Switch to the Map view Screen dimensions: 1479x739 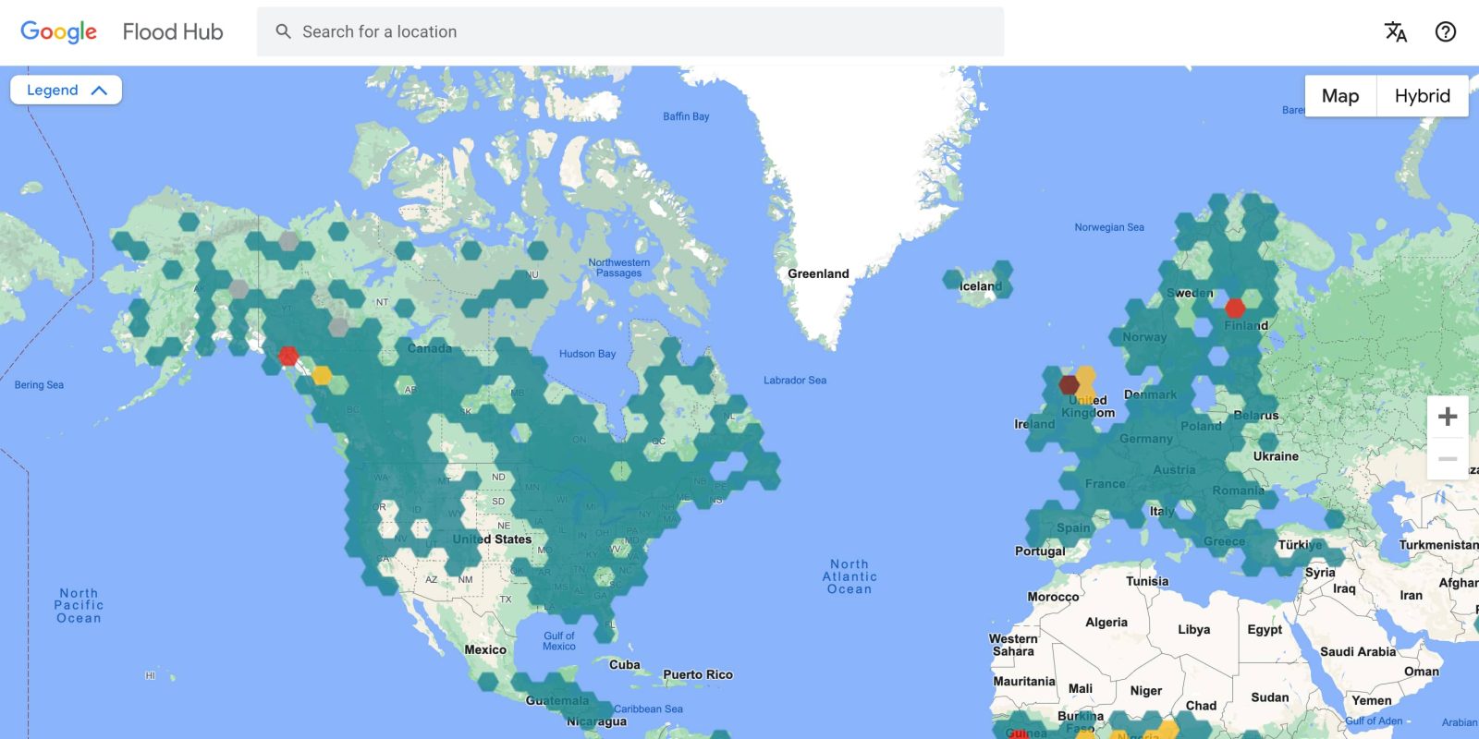[x=1339, y=96]
